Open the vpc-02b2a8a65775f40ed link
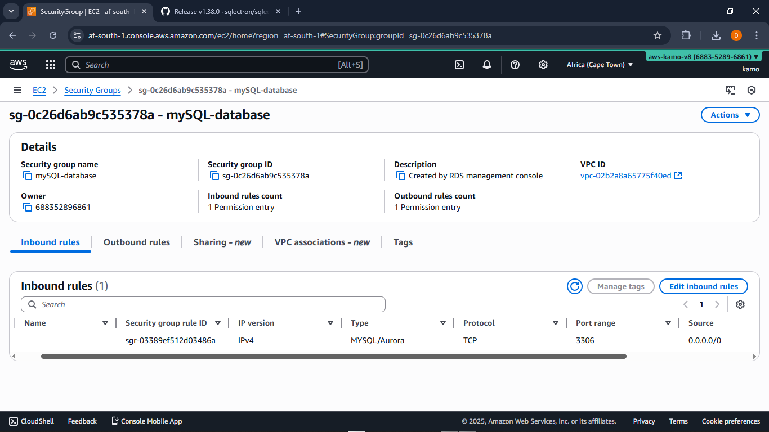 point(625,175)
